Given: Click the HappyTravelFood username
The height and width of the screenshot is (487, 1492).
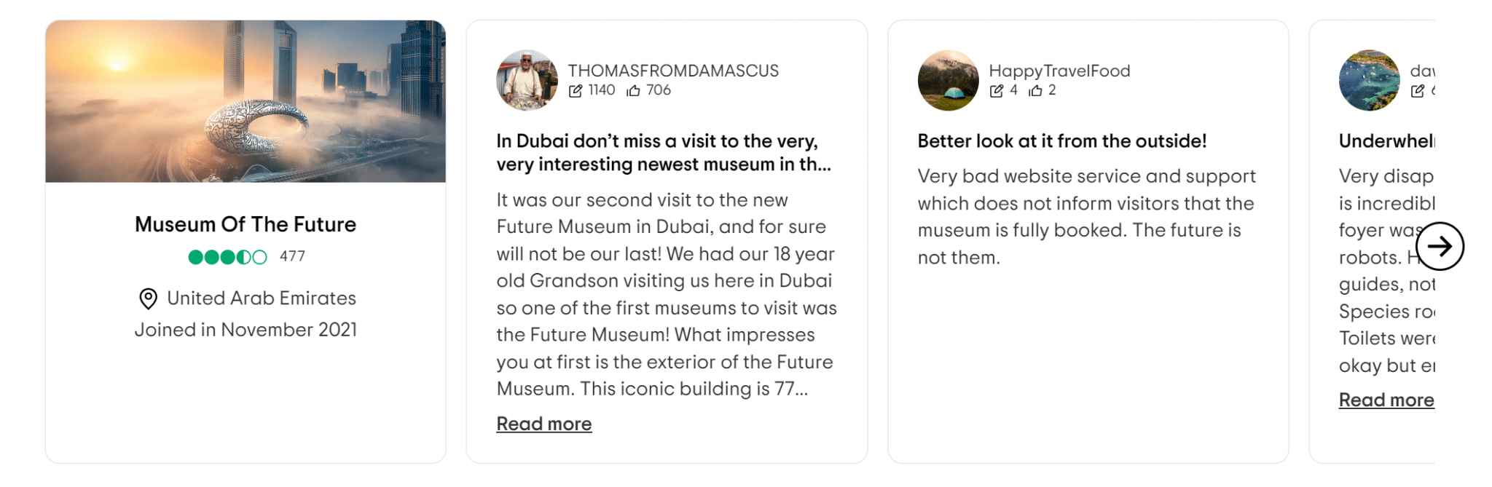Looking at the screenshot, I should pyautogui.click(x=1059, y=71).
